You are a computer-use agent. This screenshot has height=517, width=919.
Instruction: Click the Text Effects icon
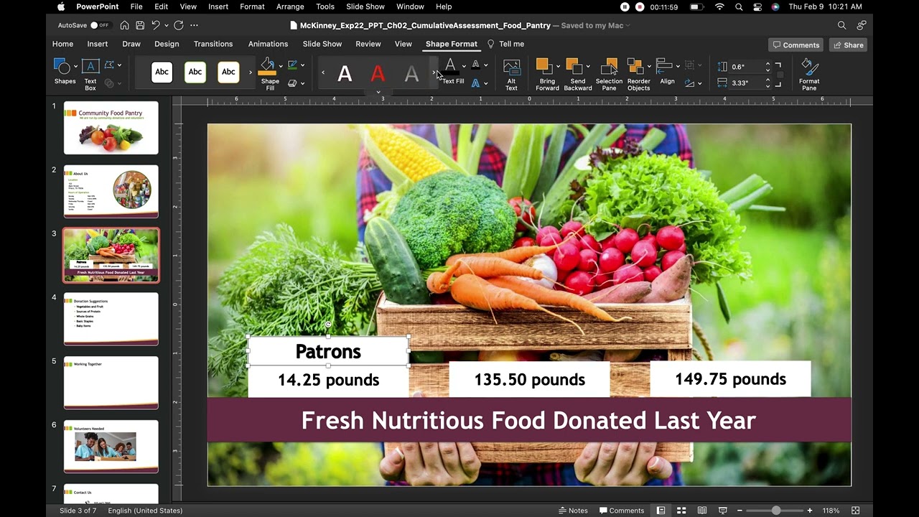[x=475, y=83]
